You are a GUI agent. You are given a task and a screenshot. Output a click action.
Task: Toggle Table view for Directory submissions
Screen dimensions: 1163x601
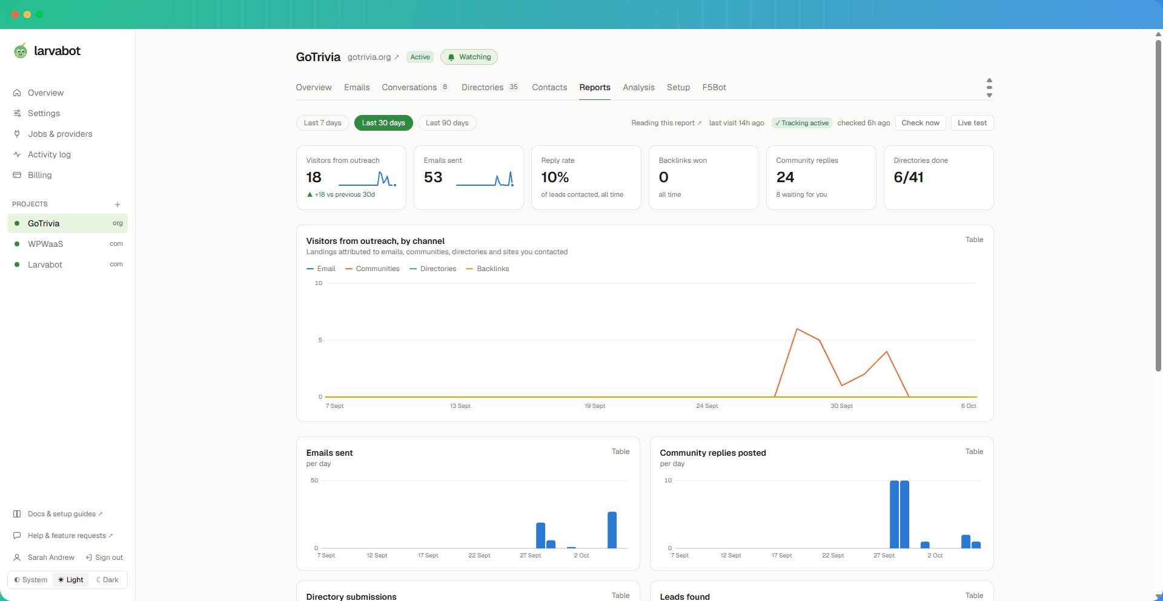pyautogui.click(x=620, y=596)
